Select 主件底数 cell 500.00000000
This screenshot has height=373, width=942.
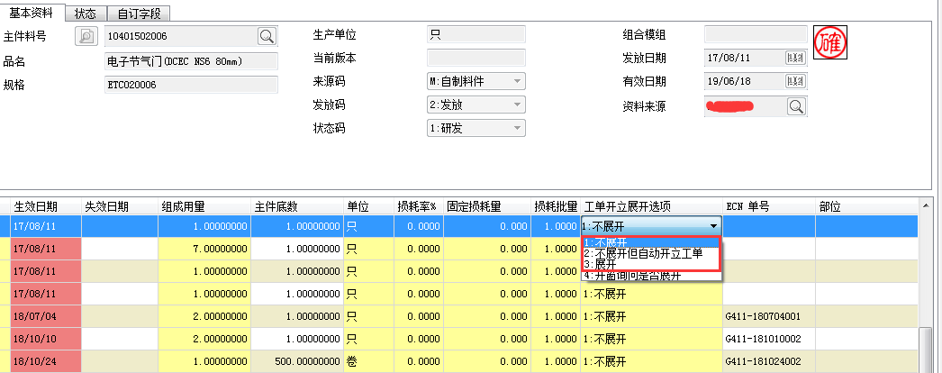click(x=297, y=362)
